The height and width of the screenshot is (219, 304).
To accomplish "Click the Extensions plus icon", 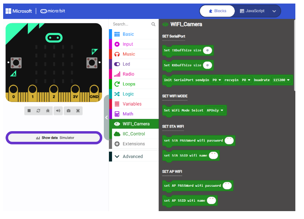I will [117, 144].
